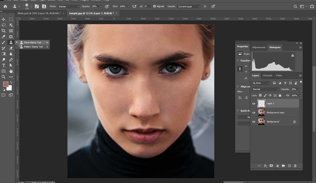The width and height of the screenshot is (316, 183).
Task: Toggle visibility of the Background layer
Action: point(254,122)
